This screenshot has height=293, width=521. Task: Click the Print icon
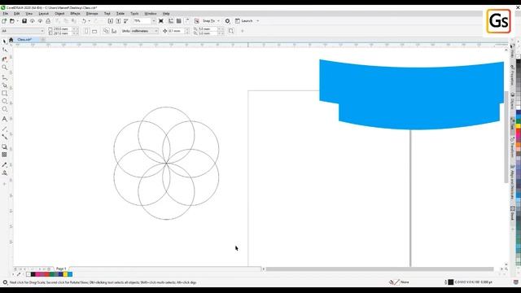click(x=48, y=21)
